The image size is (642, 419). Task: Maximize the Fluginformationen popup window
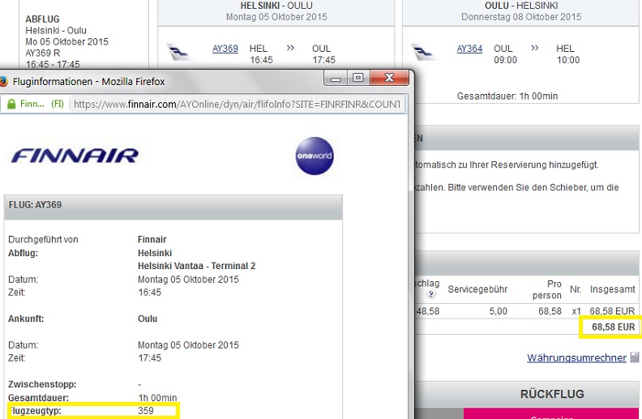pyautogui.click(x=358, y=78)
